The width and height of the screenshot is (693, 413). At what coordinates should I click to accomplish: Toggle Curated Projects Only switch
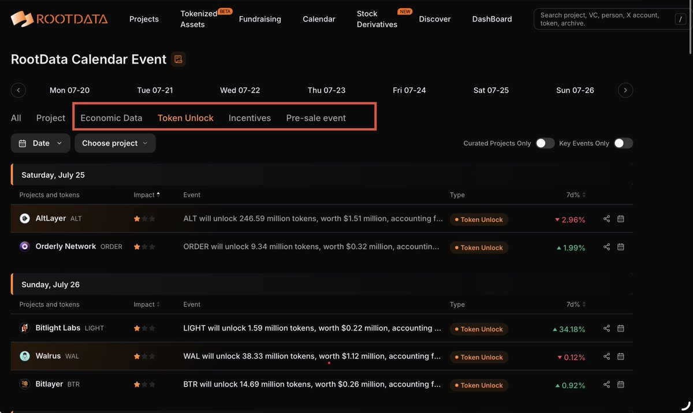pyautogui.click(x=545, y=143)
